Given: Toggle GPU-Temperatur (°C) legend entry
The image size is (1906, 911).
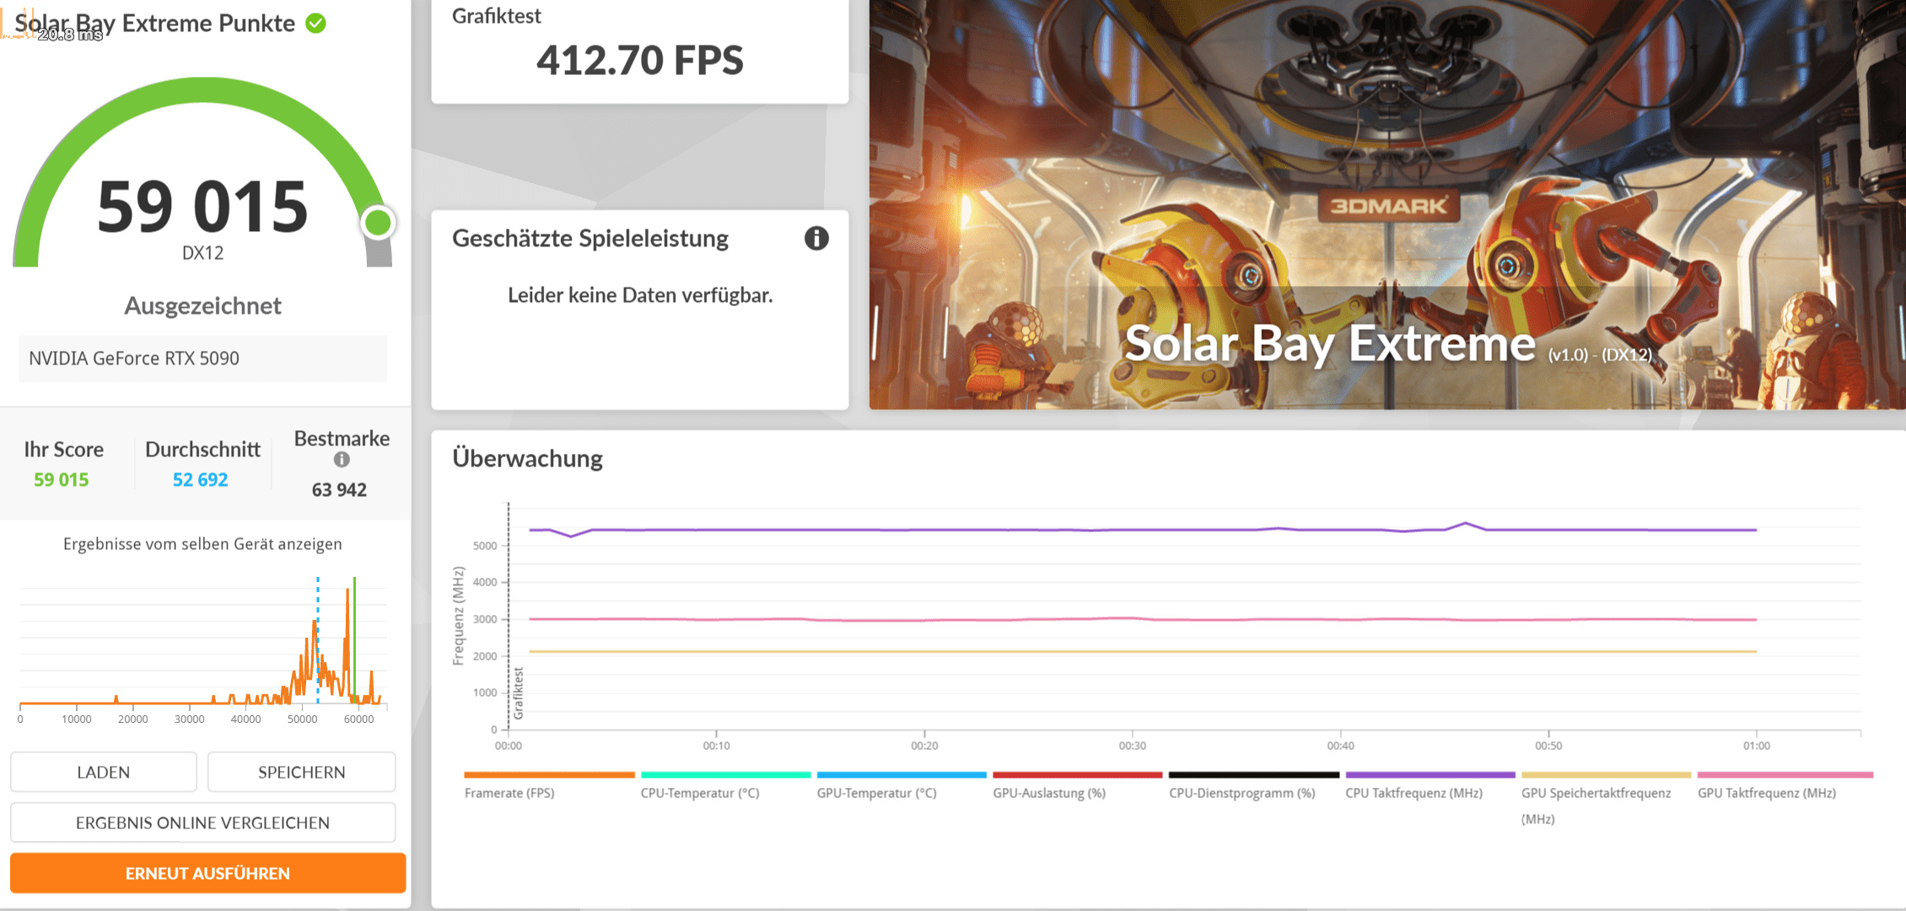Looking at the screenshot, I should [876, 793].
